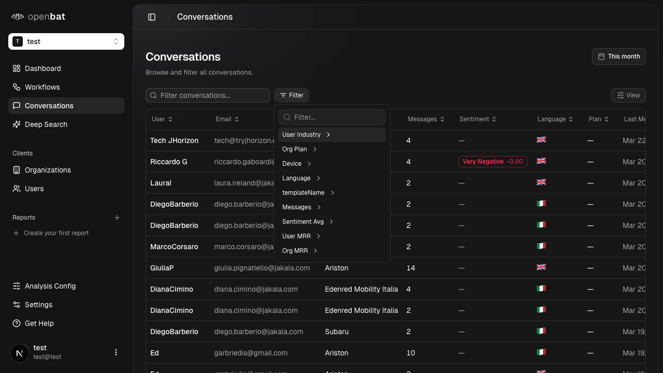Click the This month button
The image size is (663, 373).
point(618,56)
